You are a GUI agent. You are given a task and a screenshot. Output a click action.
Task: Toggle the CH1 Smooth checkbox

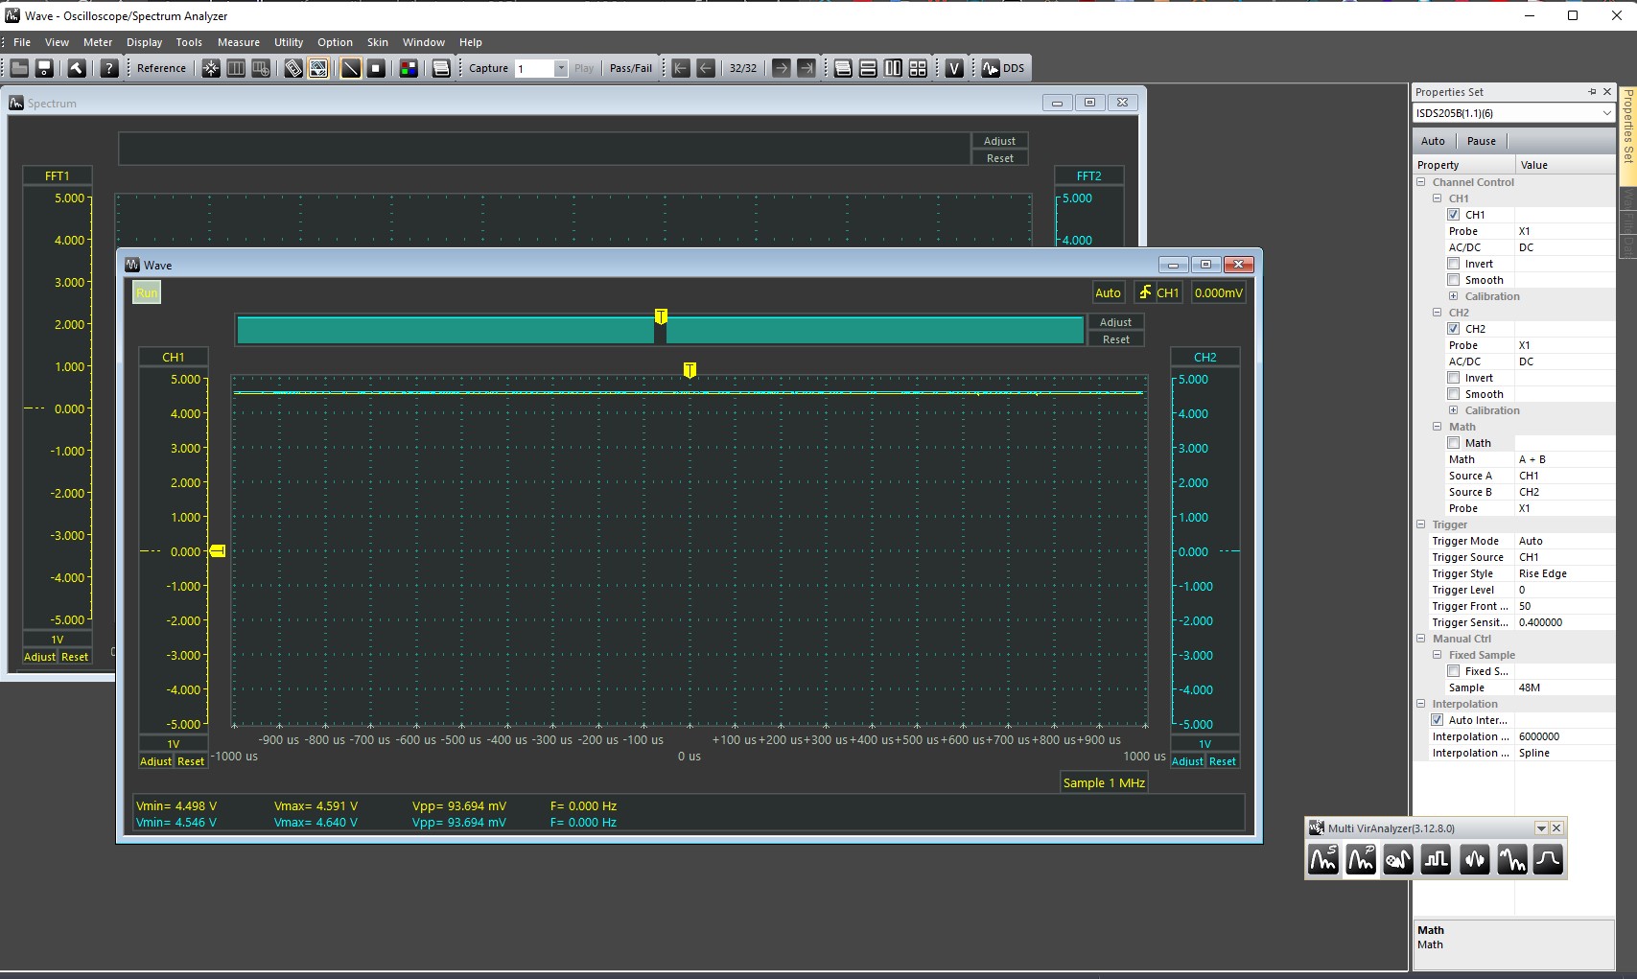[1453, 280]
